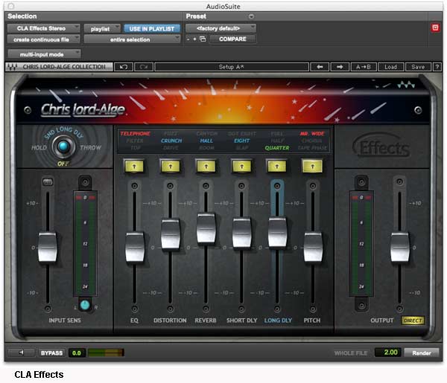Click A to B copy button
Image resolution: width=447 pixels, height=383 pixels.
(x=364, y=67)
